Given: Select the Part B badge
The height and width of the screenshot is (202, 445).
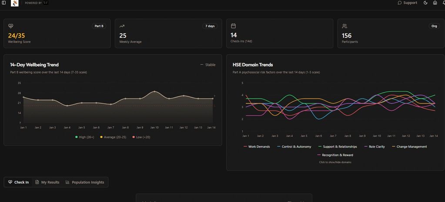Looking at the screenshot, I should click(x=99, y=26).
